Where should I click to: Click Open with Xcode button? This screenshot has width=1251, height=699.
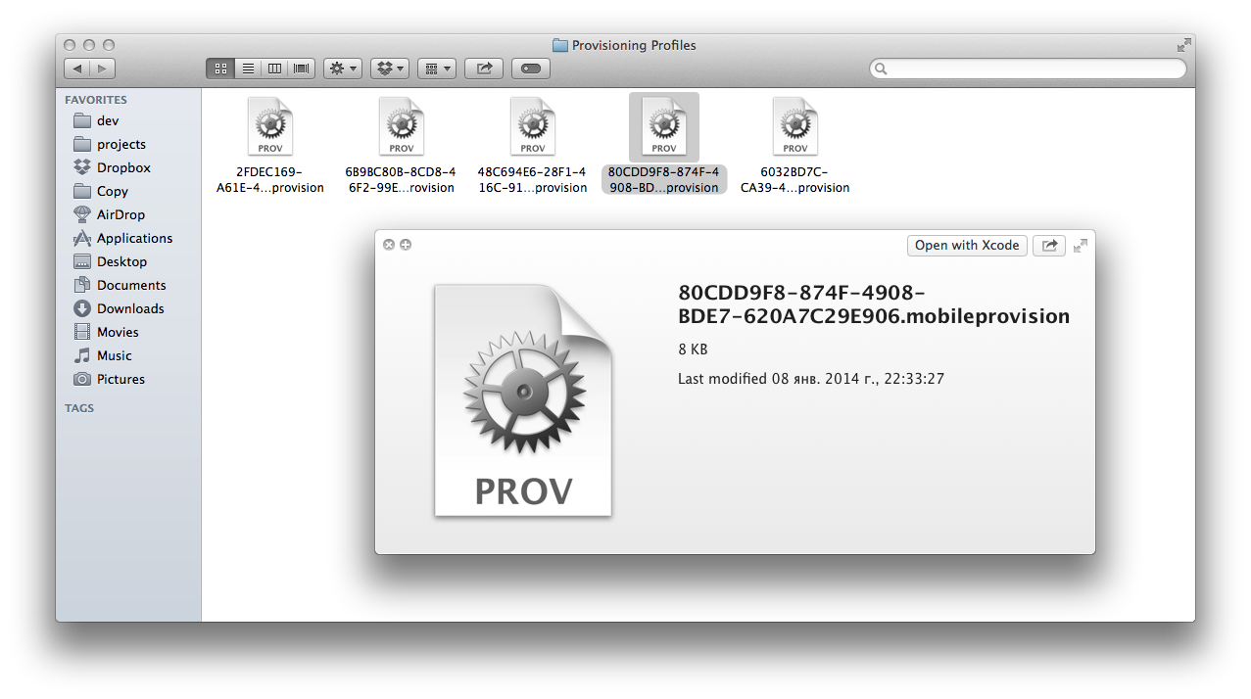click(967, 246)
